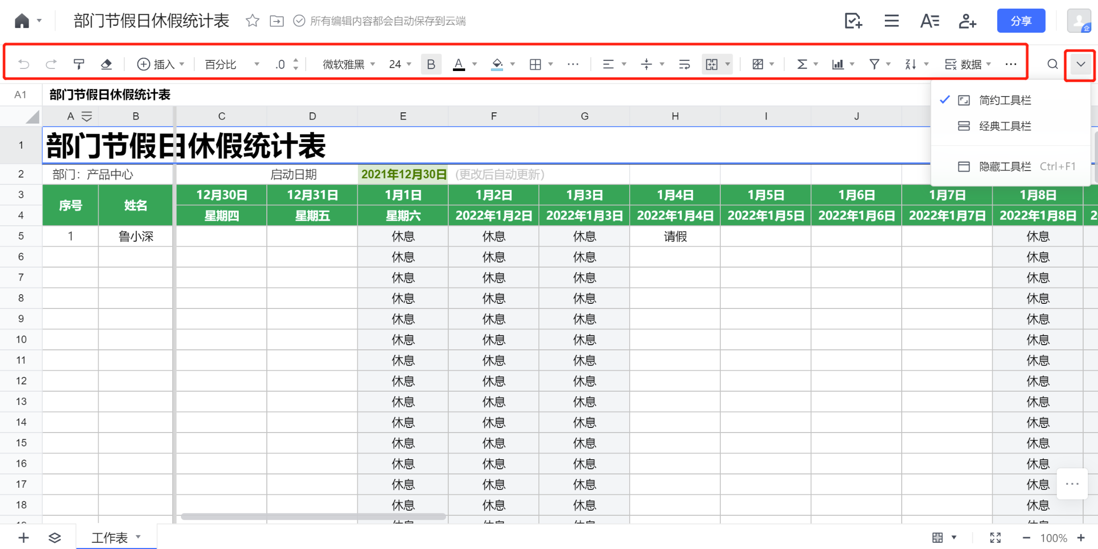Image resolution: width=1098 pixels, height=549 pixels.
Task: Switch to 经典工具栏 toolbar mode
Action: 1004,126
